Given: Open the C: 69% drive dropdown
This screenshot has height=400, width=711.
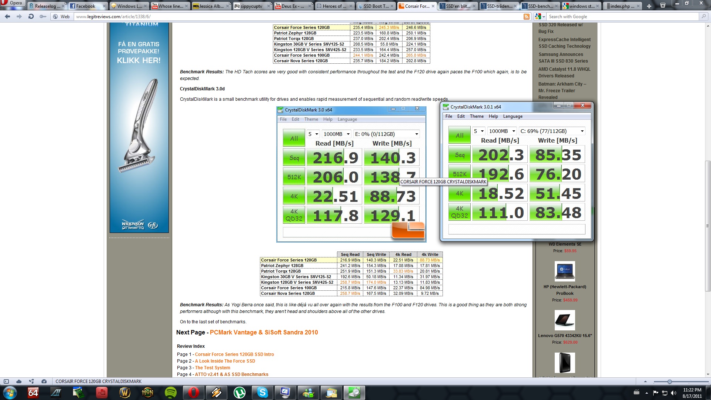Looking at the screenshot, I should [552, 131].
